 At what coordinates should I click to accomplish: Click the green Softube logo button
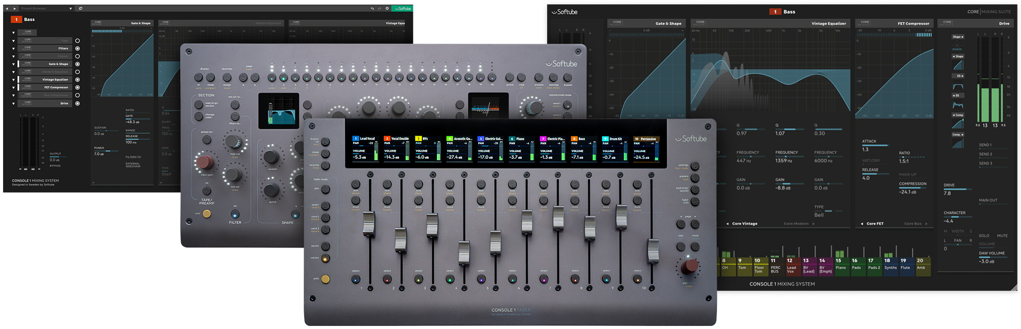coord(403,9)
